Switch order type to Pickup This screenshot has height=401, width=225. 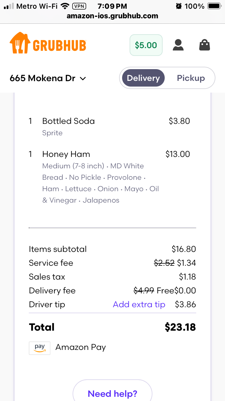pyautogui.click(x=191, y=78)
